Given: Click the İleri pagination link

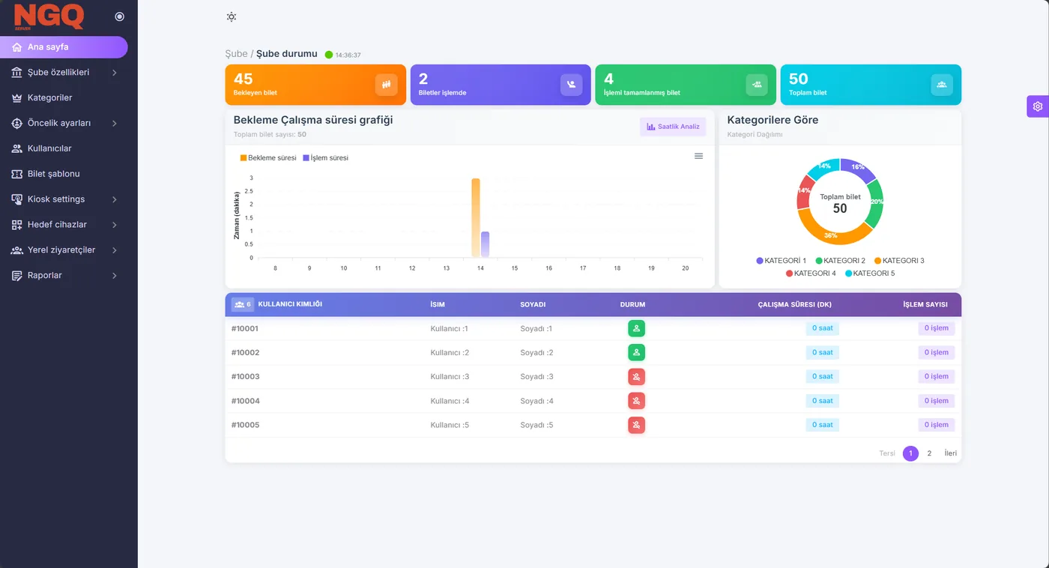Looking at the screenshot, I should click(x=950, y=453).
